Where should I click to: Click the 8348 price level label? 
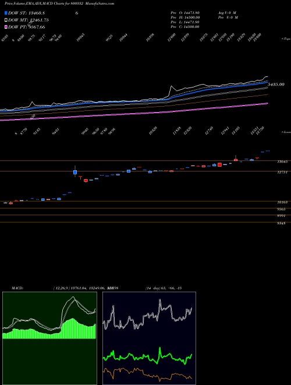tap(281, 223)
